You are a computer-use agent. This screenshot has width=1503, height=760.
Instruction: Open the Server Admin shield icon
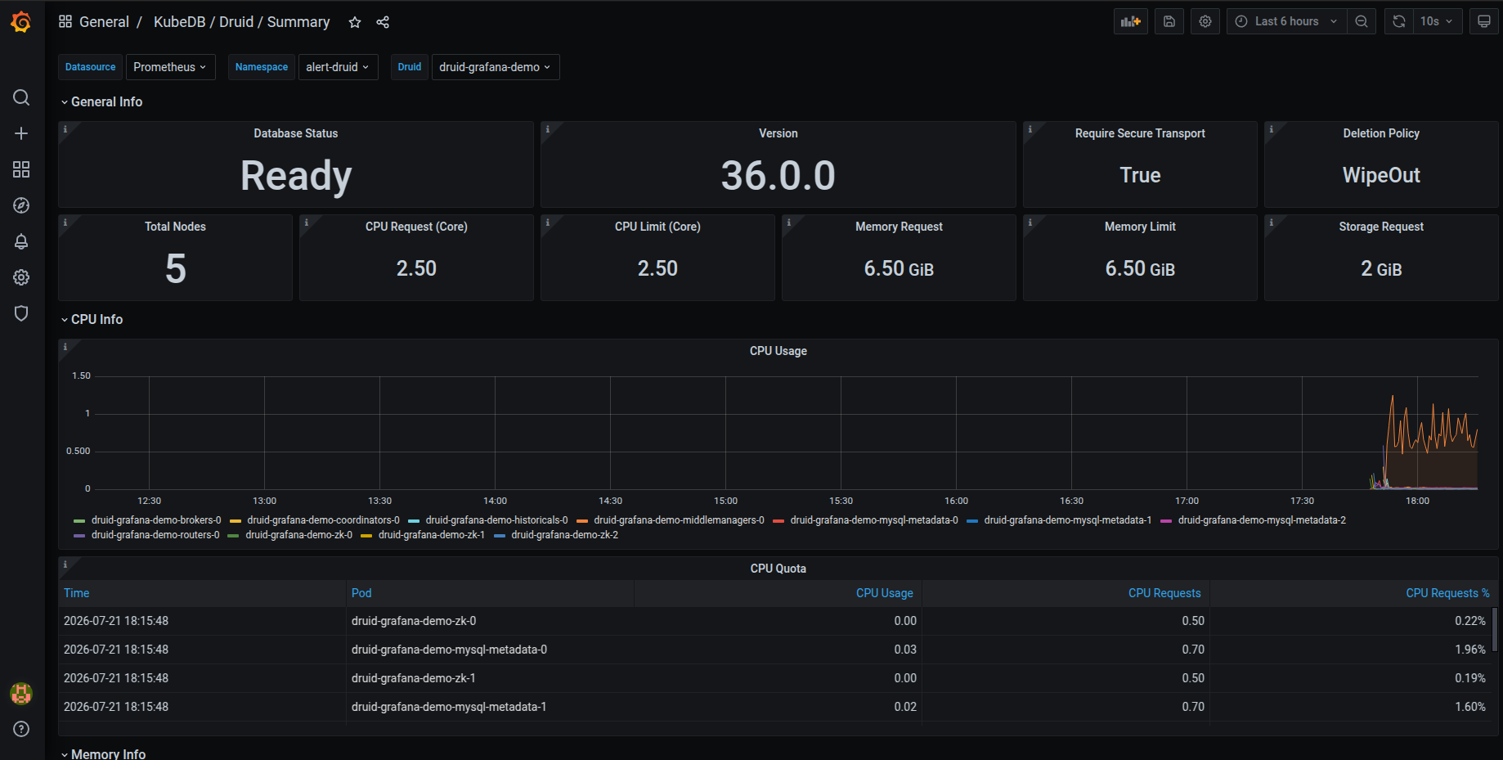tap(21, 313)
